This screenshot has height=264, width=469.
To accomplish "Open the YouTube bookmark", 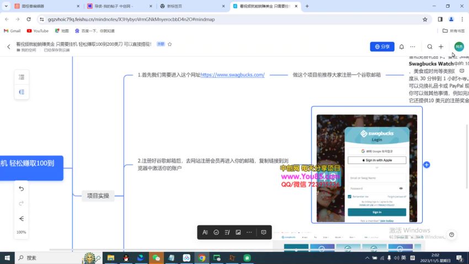I will tap(38, 31).
